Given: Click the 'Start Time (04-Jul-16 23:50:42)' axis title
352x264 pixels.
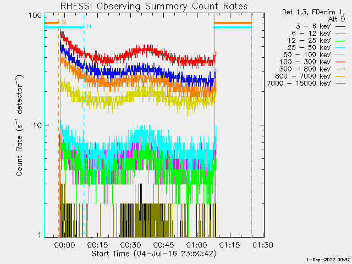Looking at the screenshot, I should [154, 254].
